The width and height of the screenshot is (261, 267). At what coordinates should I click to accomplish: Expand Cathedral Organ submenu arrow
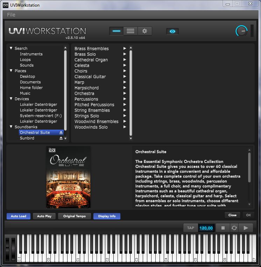[x=125, y=60]
